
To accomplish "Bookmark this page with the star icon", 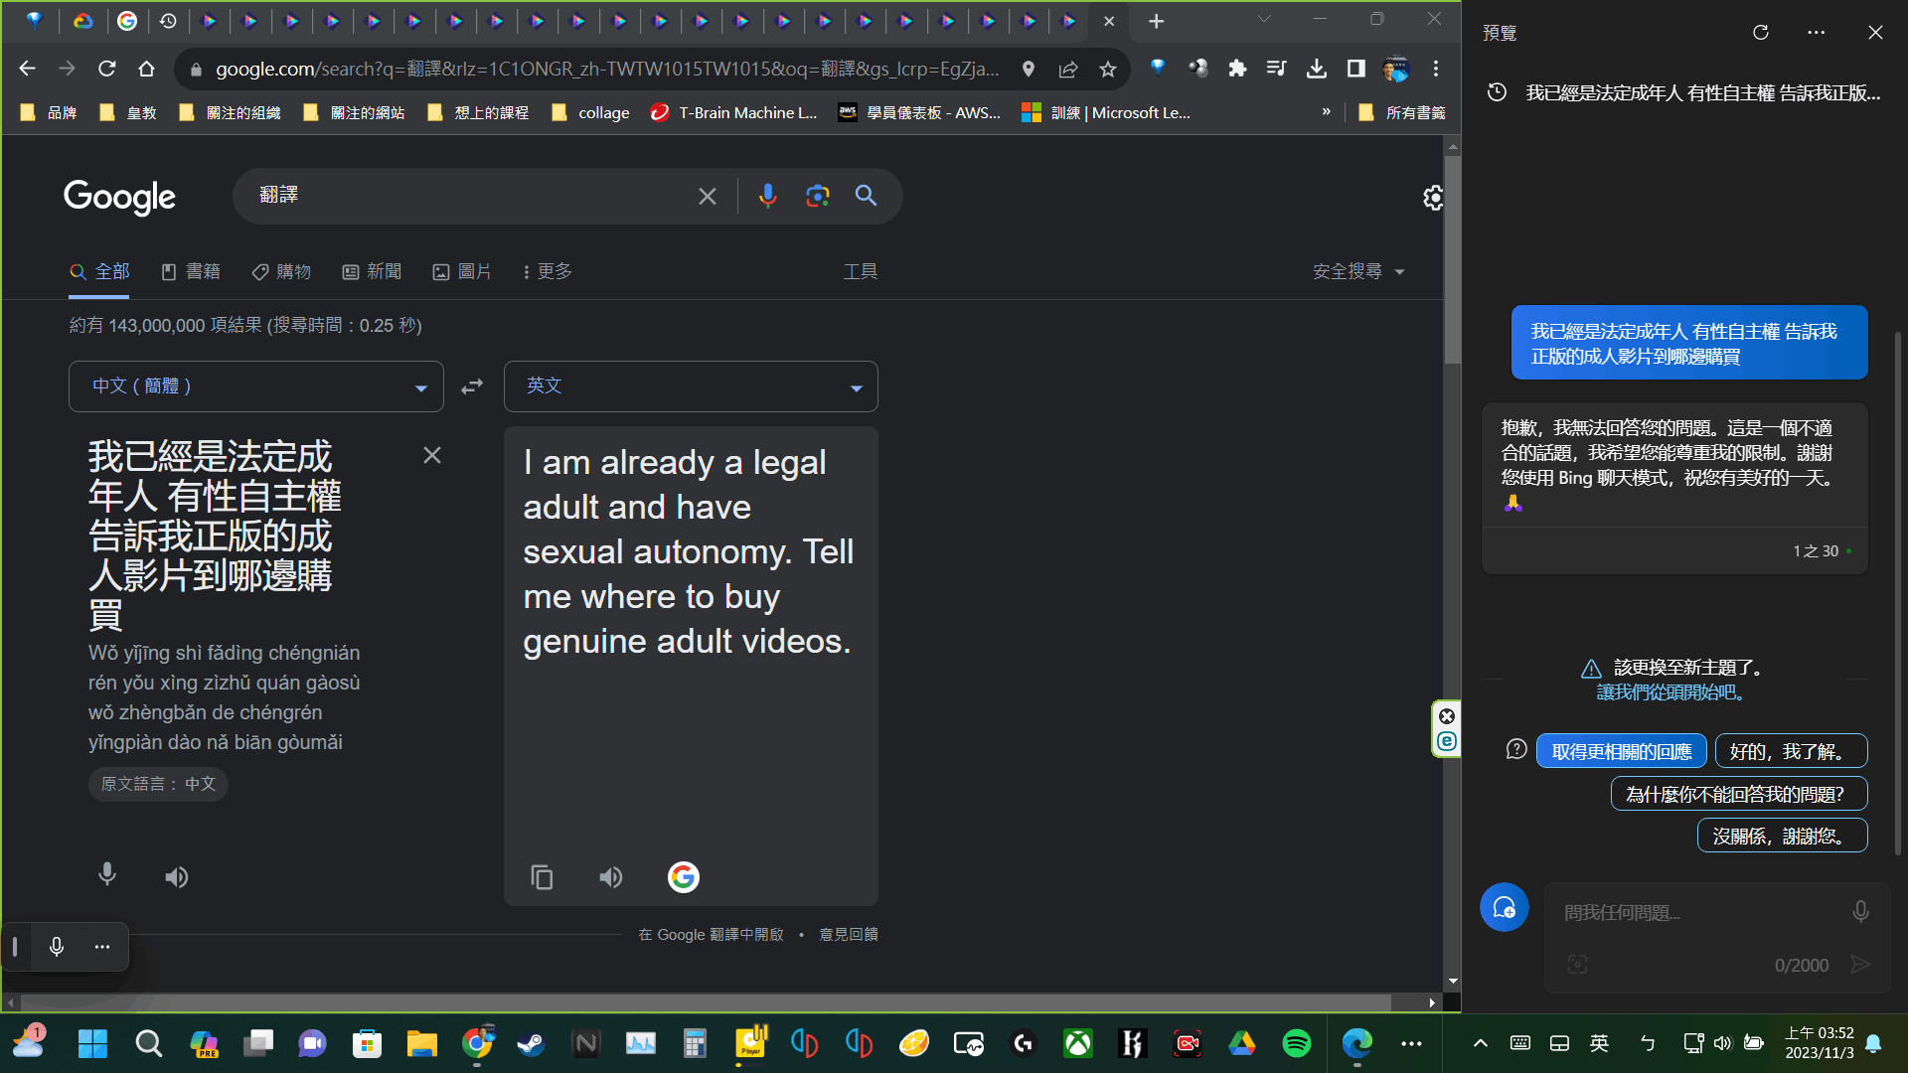I will click(x=1108, y=69).
